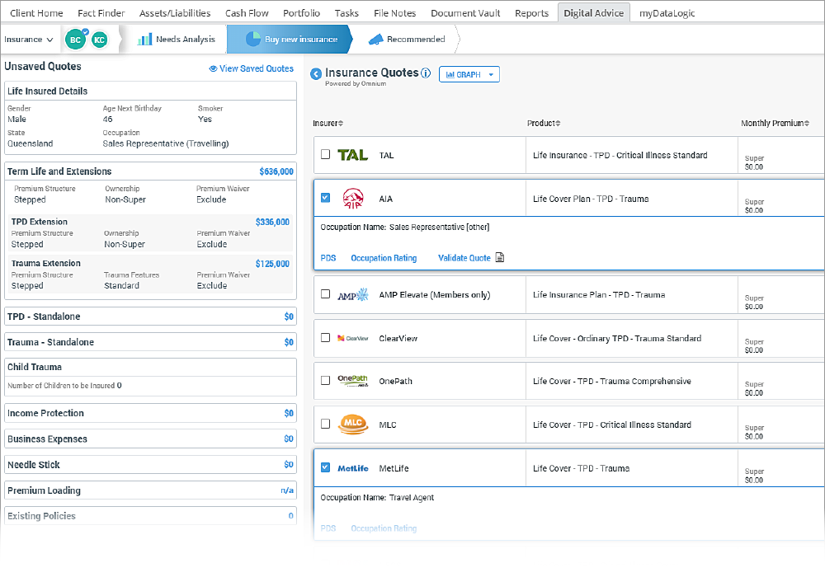The height and width of the screenshot is (577, 825).
Task: Expand the Existing Policies section
Action: 150,516
